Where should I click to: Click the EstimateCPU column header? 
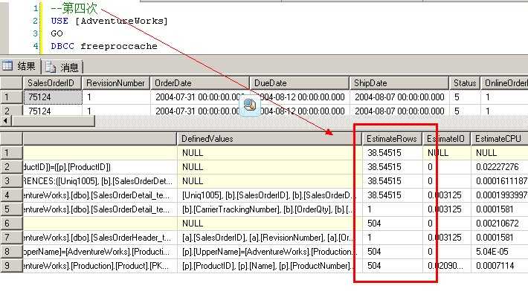click(500, 139)
